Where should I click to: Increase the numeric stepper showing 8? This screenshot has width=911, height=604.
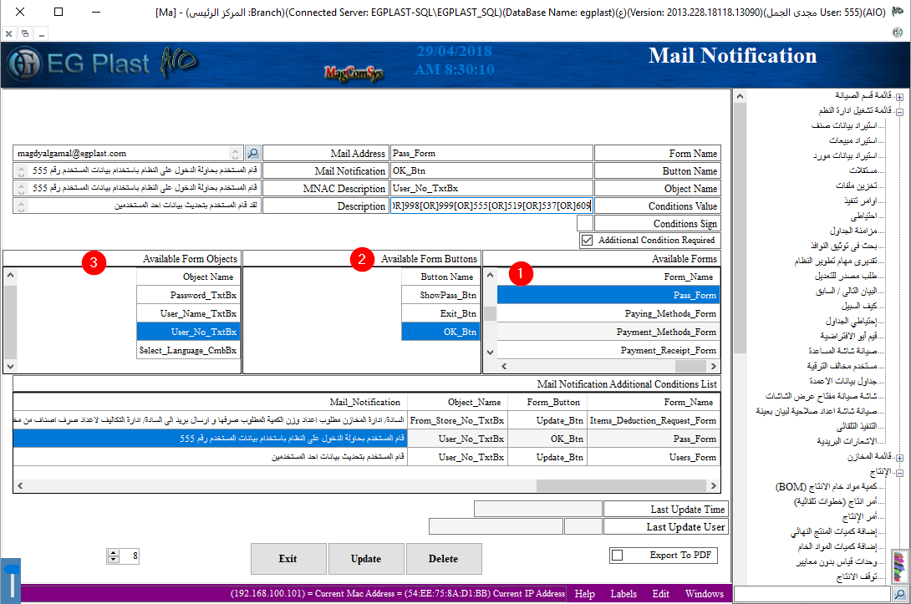pyautogui.click(x=114, y=553)
